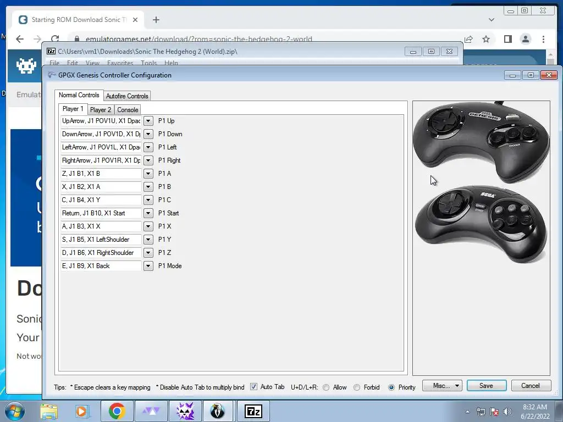
Task: Click the network tray icon
Action: [x=481, y=412]
